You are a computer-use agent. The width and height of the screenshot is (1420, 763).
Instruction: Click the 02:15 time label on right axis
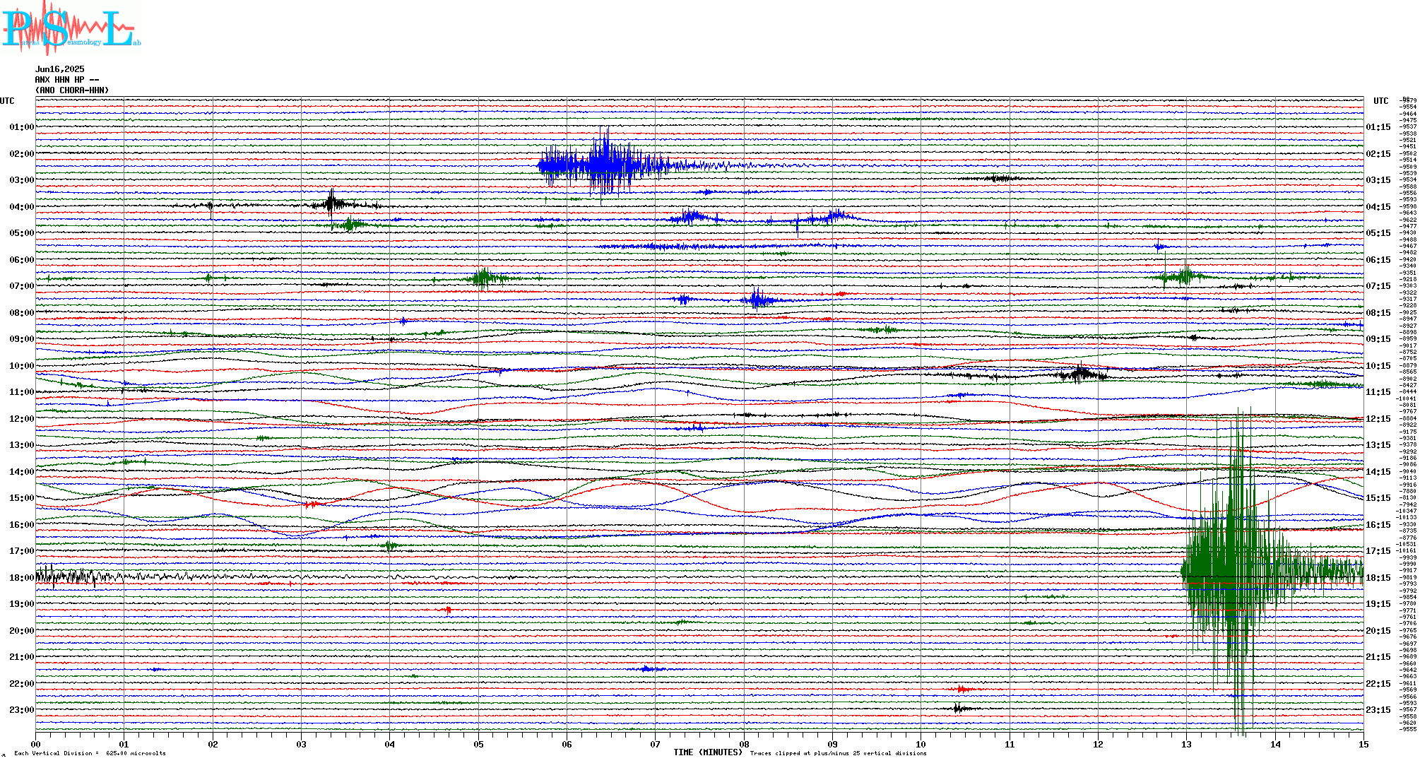click(1378, 154)
